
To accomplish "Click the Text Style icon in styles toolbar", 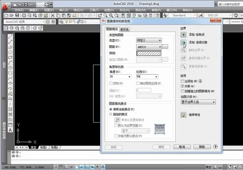I will pyautogui.click(x=165, y=15).
